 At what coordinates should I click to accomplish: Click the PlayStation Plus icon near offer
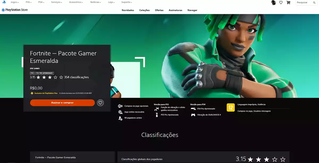tap(32, 93)
